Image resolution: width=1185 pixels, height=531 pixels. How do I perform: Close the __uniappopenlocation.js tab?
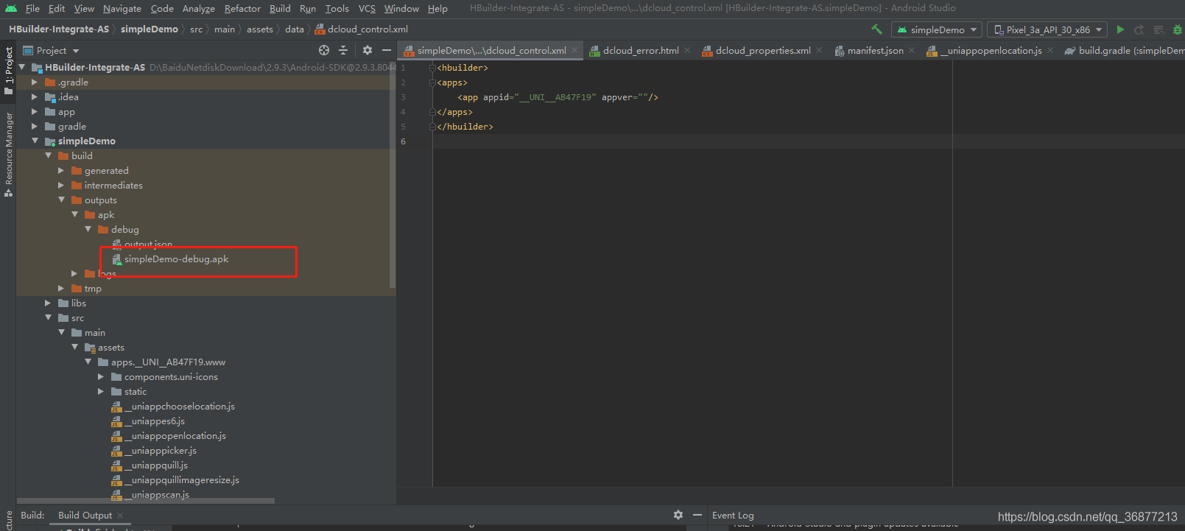pyautogui.click(x=1050, y=51)
